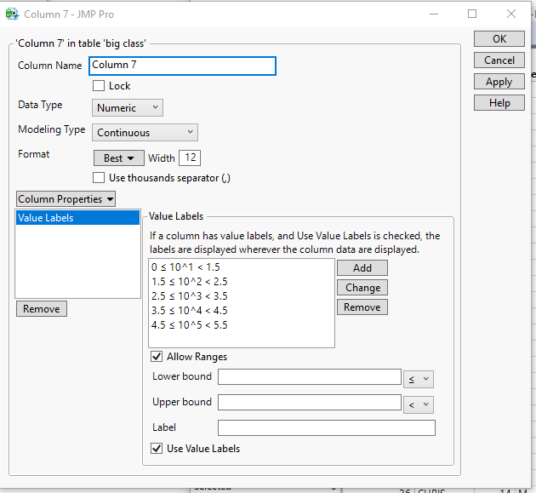Click the Lower bound input field
Image resolution: width=536 pixels, height=493 pixels.
(309, 377)
